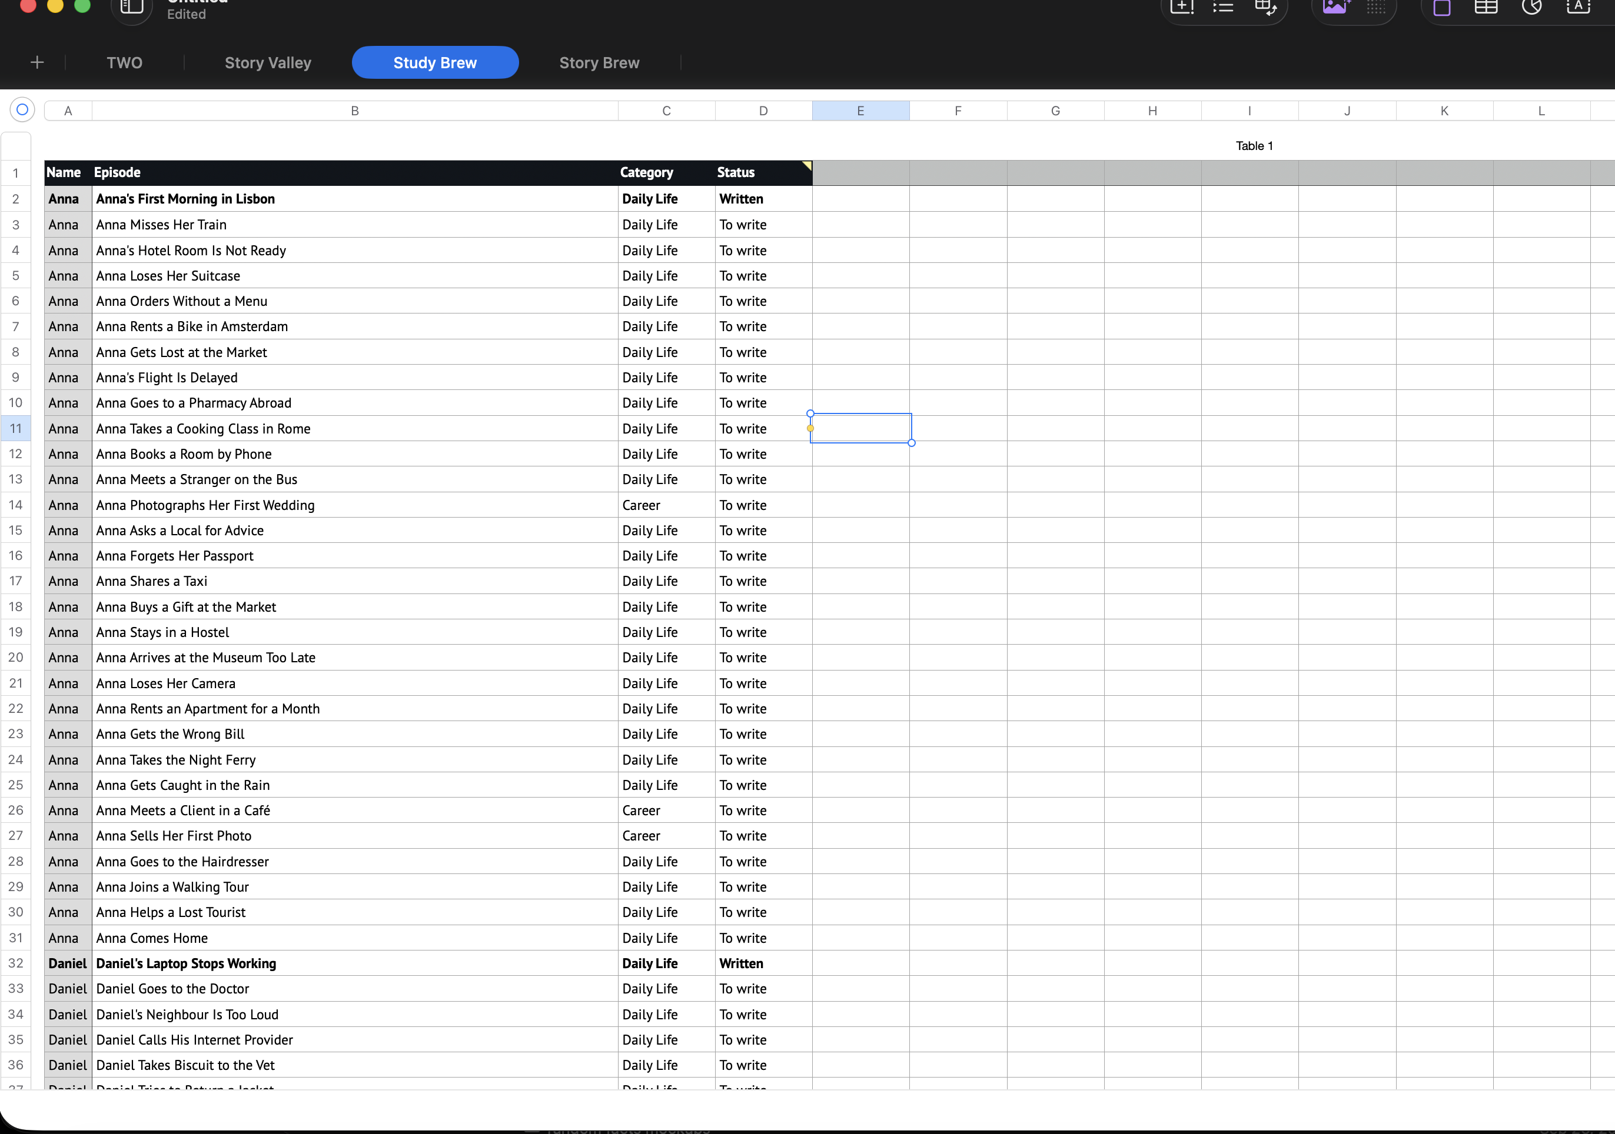Open the add category list icon
The image size is (1615, 1134).
[x=1223, y=7]
